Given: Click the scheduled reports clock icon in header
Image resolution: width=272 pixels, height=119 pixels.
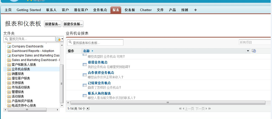Looking at the screenshot, I should pyautogui.click(x=254, y=51).
